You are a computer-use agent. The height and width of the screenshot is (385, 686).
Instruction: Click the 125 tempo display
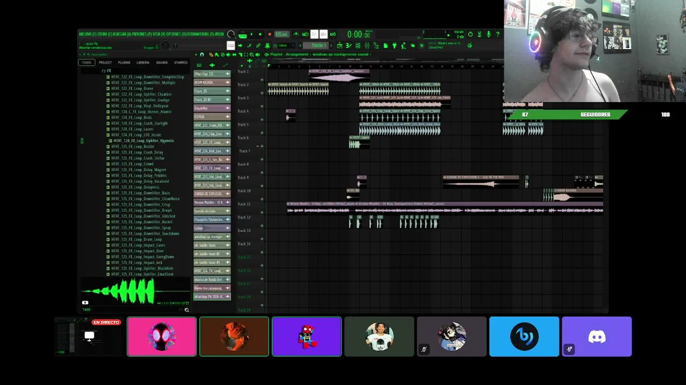pos(282,34)
